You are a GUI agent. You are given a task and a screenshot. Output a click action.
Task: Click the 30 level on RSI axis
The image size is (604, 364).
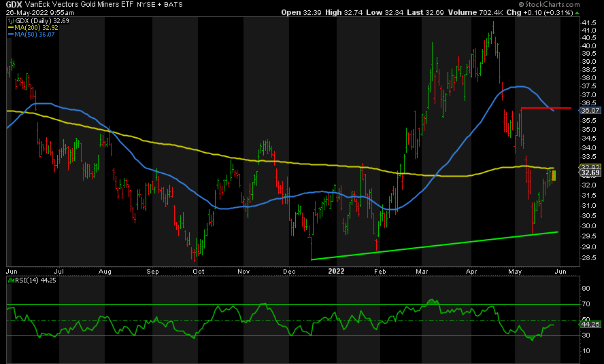(586, 335)
